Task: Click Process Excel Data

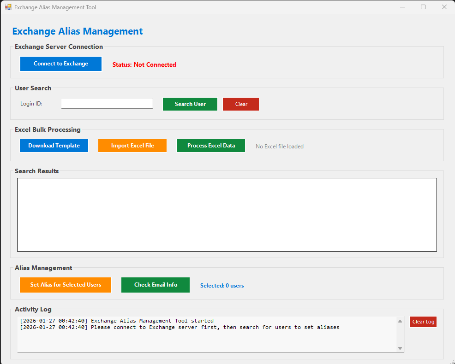Action: point(210,145)
